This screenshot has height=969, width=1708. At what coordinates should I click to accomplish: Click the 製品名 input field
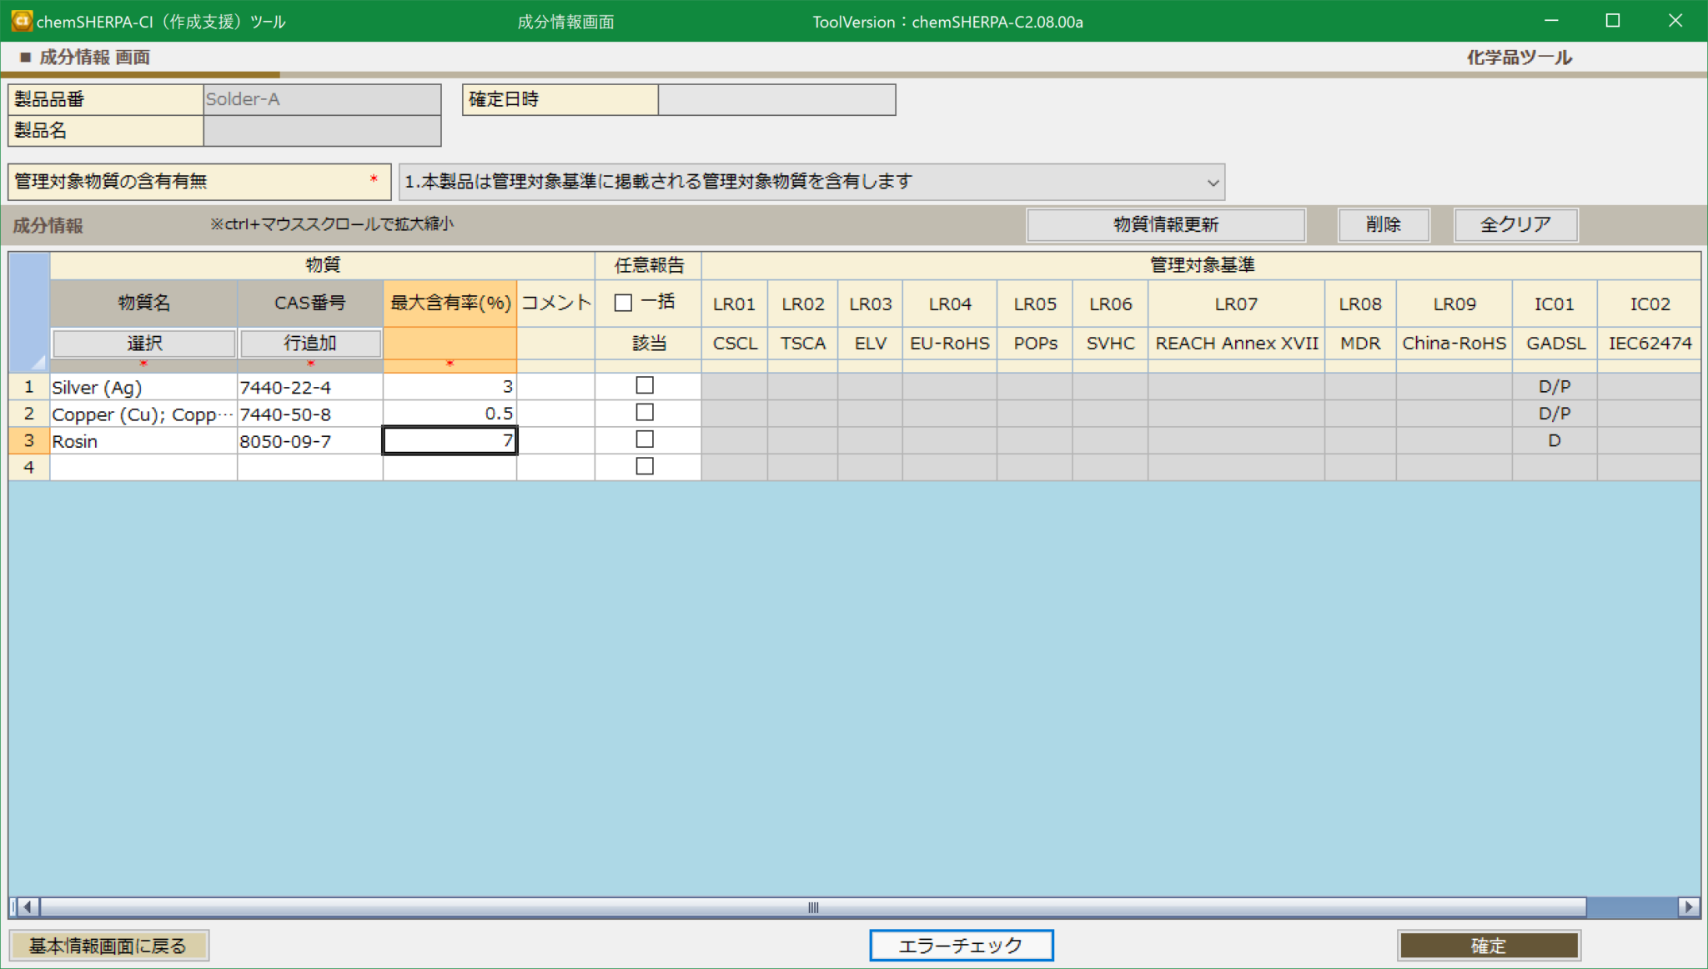pos(321,130)
